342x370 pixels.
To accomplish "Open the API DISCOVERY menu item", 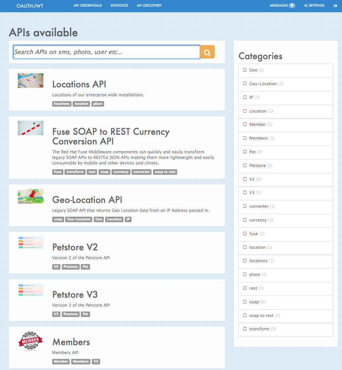I will 149,6.
